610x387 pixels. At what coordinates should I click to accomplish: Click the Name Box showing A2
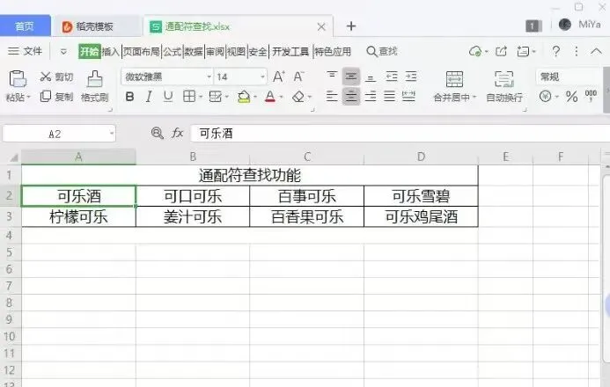[59, 134]
